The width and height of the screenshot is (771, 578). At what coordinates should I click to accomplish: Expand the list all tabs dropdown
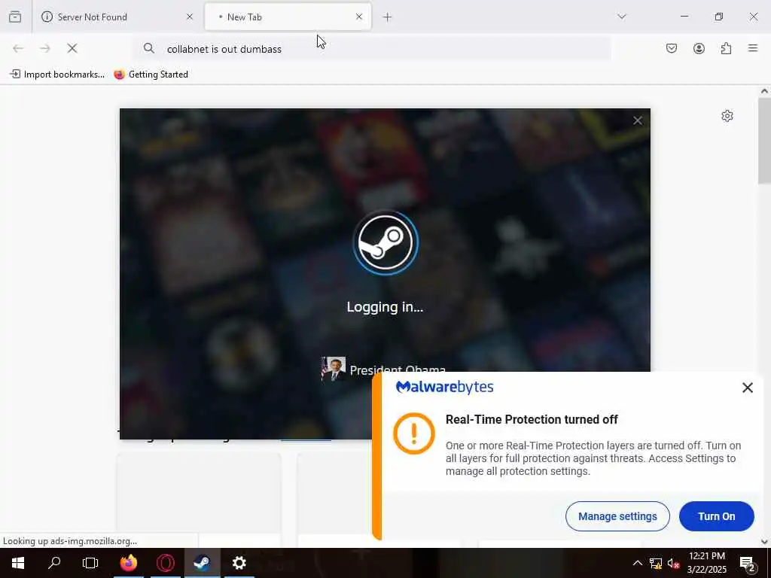622,17
